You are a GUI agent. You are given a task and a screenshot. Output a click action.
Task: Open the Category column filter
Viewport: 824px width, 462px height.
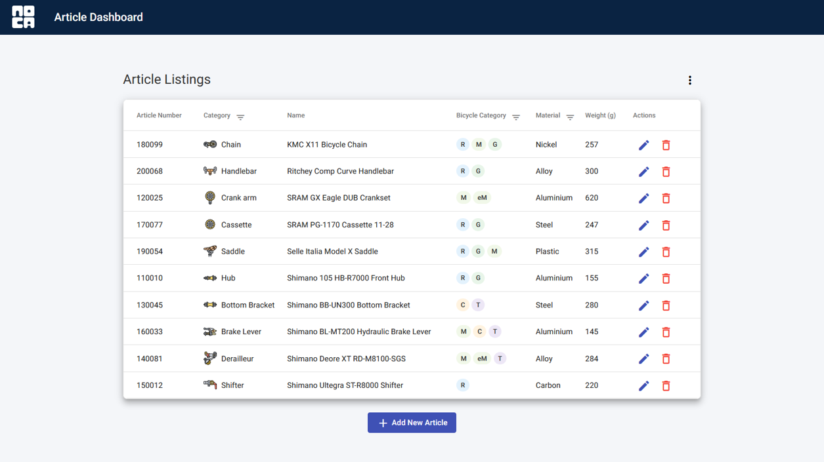[240, 117]
